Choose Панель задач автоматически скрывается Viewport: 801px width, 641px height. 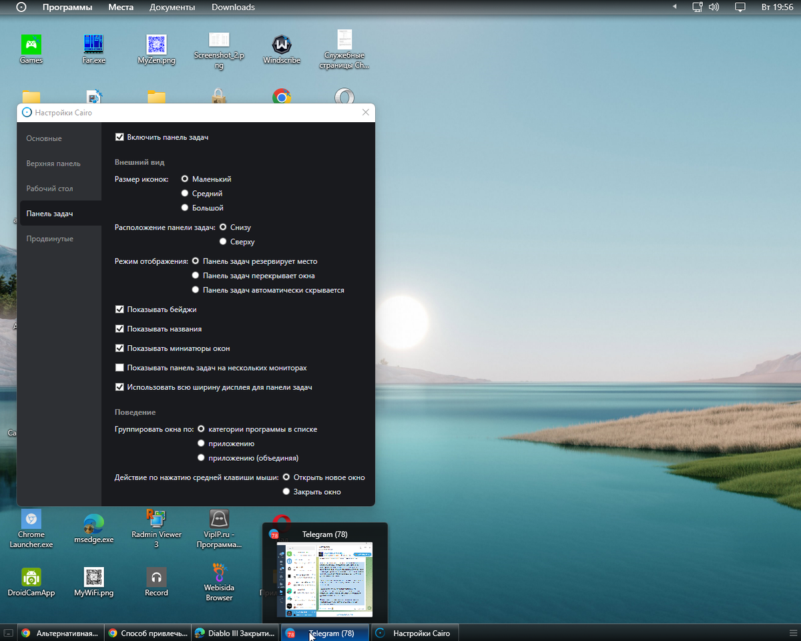(196, 290)
